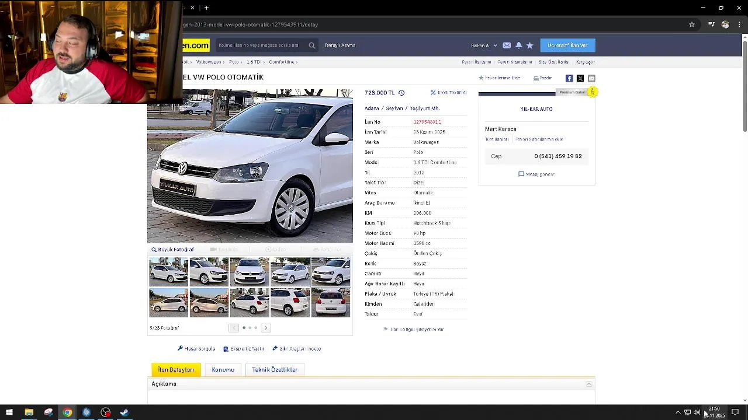Open Karşılaştır menu link
This screenshot has width=748, height=420.
(586, 62)
